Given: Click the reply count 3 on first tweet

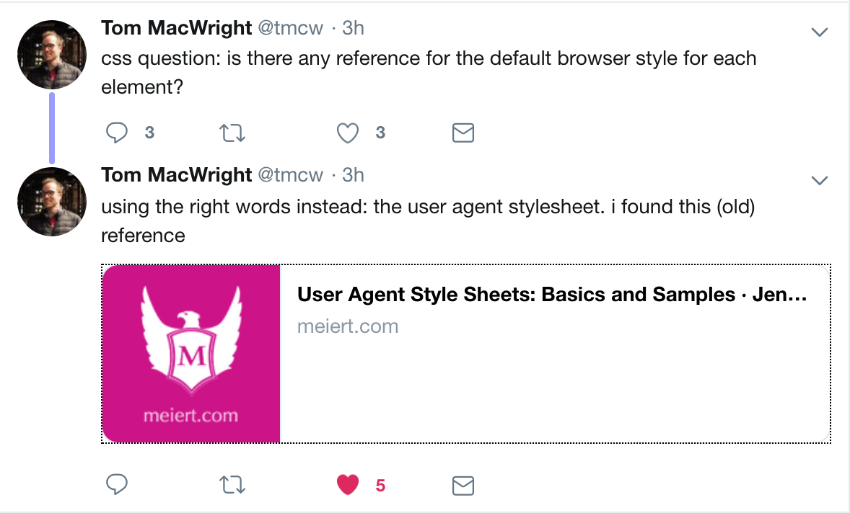Looking at the screenshot, I should click(149, 133).
